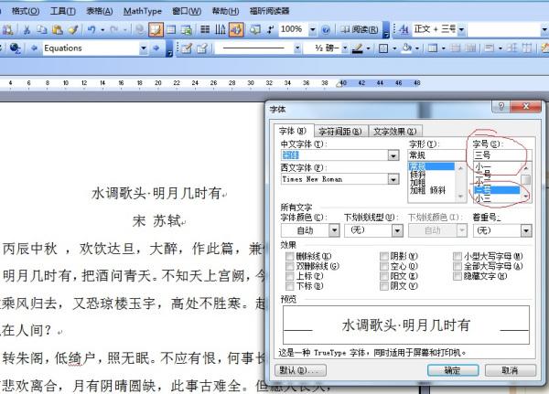Enable the 删除线 strikethrough checkbox
This screenshot has width=549, height=394.
(x=289, y=256)
